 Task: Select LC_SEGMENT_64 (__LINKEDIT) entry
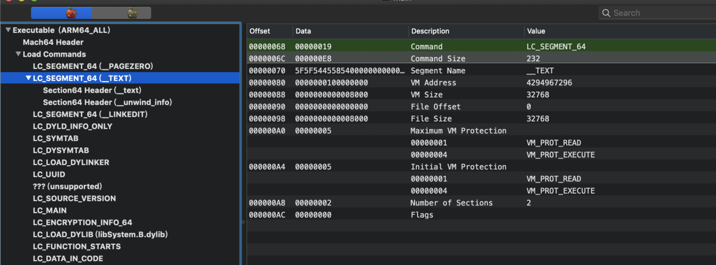coord(90,114)
